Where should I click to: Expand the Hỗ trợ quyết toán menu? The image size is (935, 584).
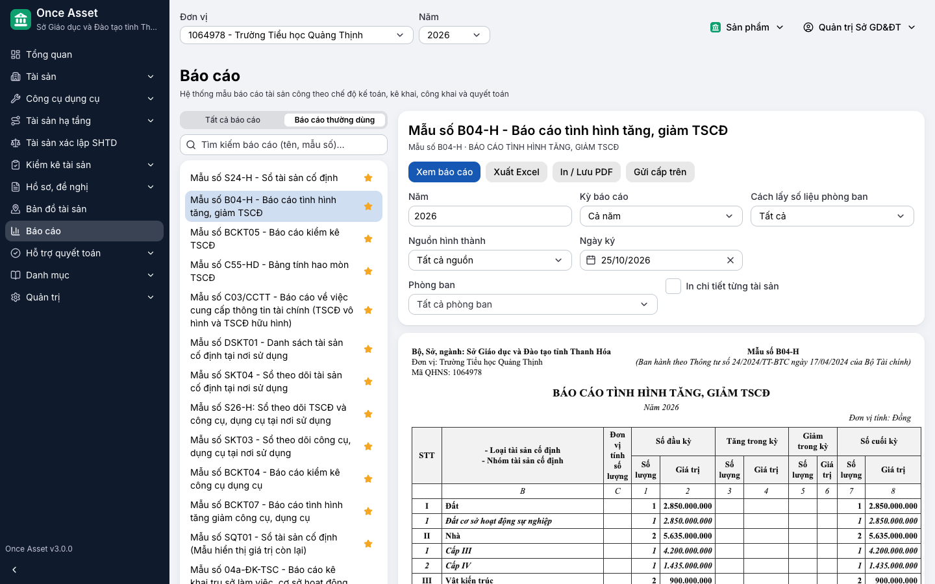pos(84,253)
